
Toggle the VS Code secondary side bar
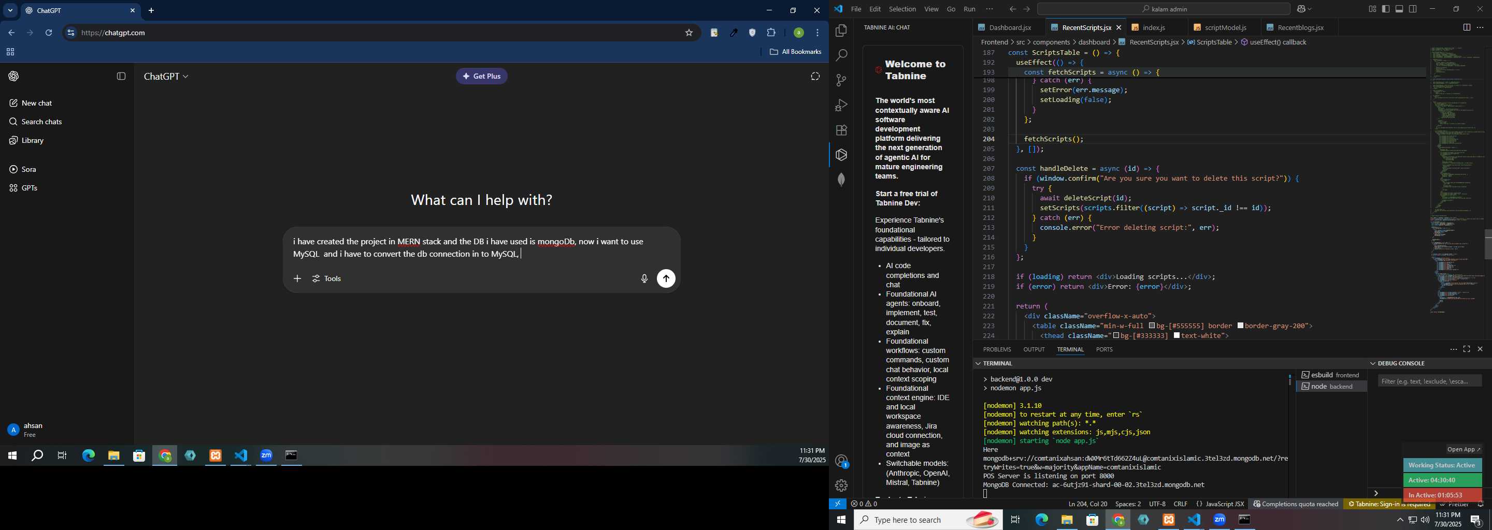coord(1413,9)
